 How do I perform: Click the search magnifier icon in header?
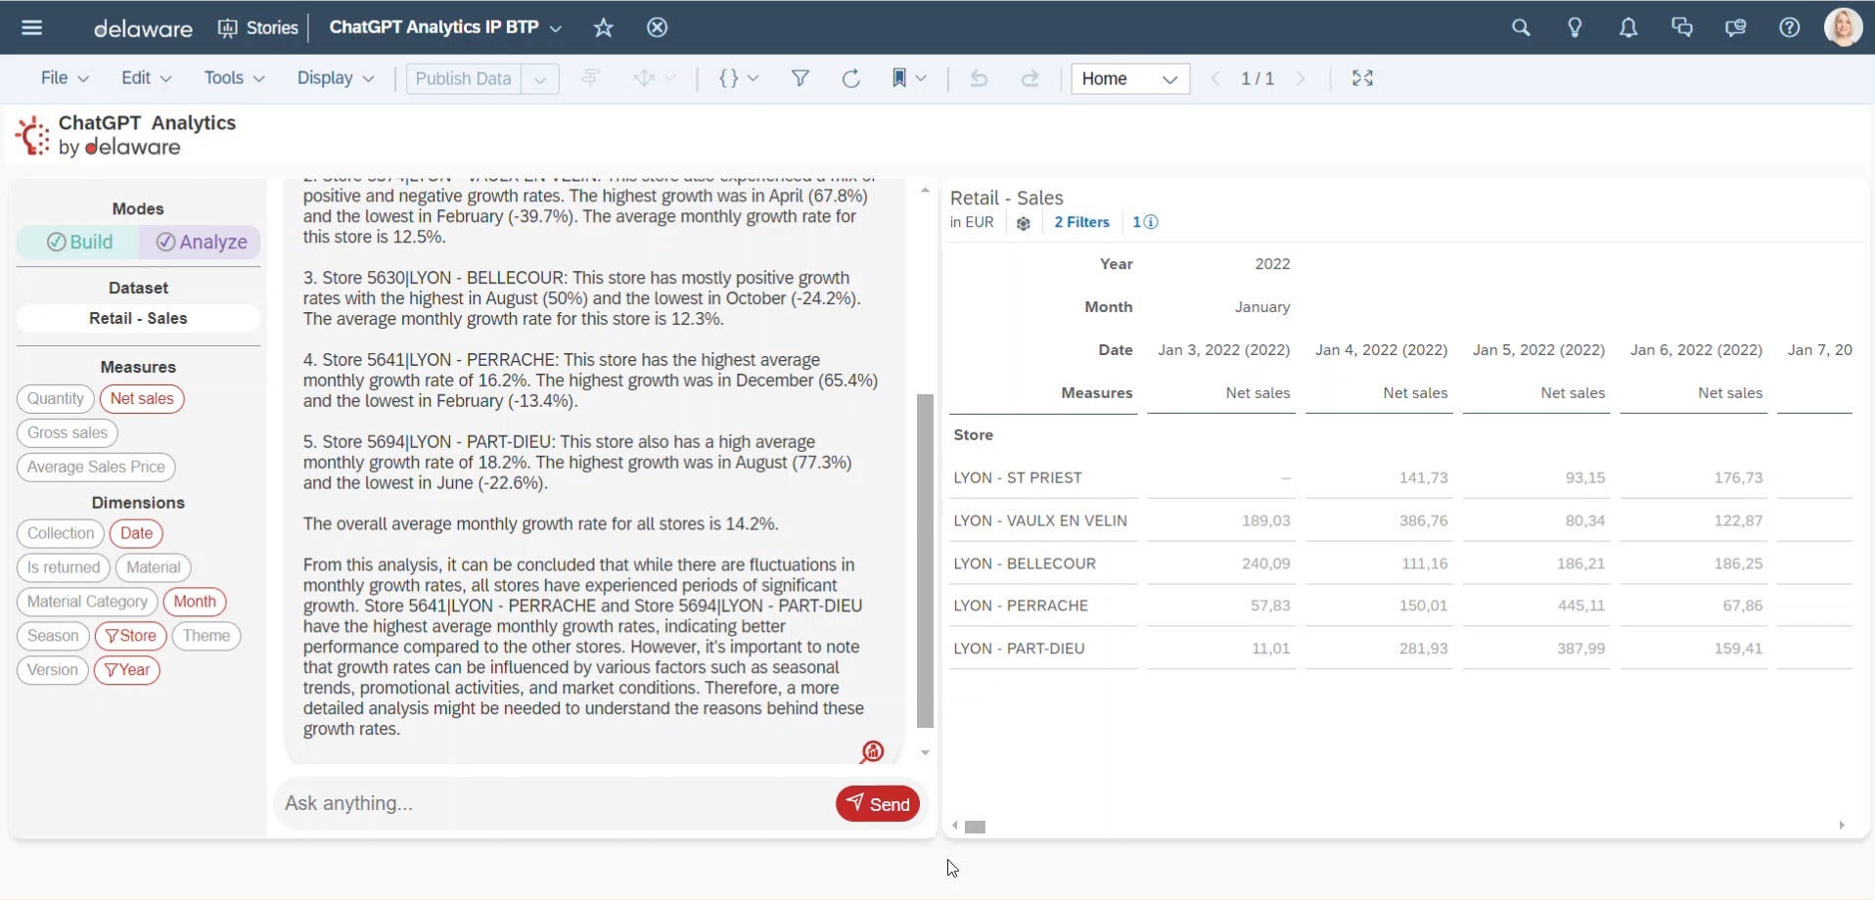[x=1520, y=27]
